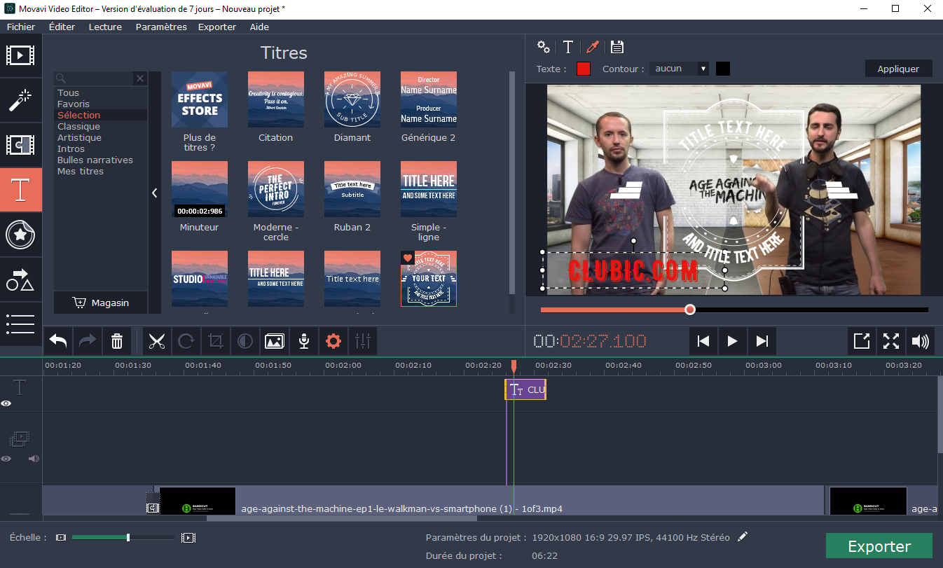Screen dimensions: 943x568
Task: Click the Redo arrow button
Action: (x=88, y=341)
